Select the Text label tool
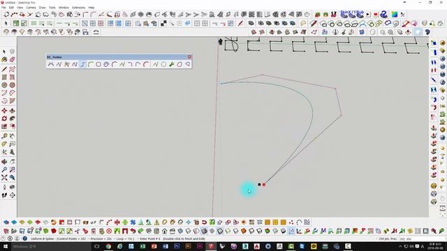This screenshot has width=447, height=251. [13, 144]
